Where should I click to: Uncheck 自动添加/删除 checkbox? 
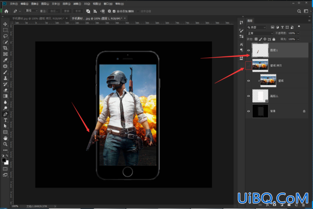(114, 12)
